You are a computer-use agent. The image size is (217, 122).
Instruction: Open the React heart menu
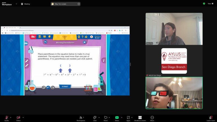coord(106,119)
